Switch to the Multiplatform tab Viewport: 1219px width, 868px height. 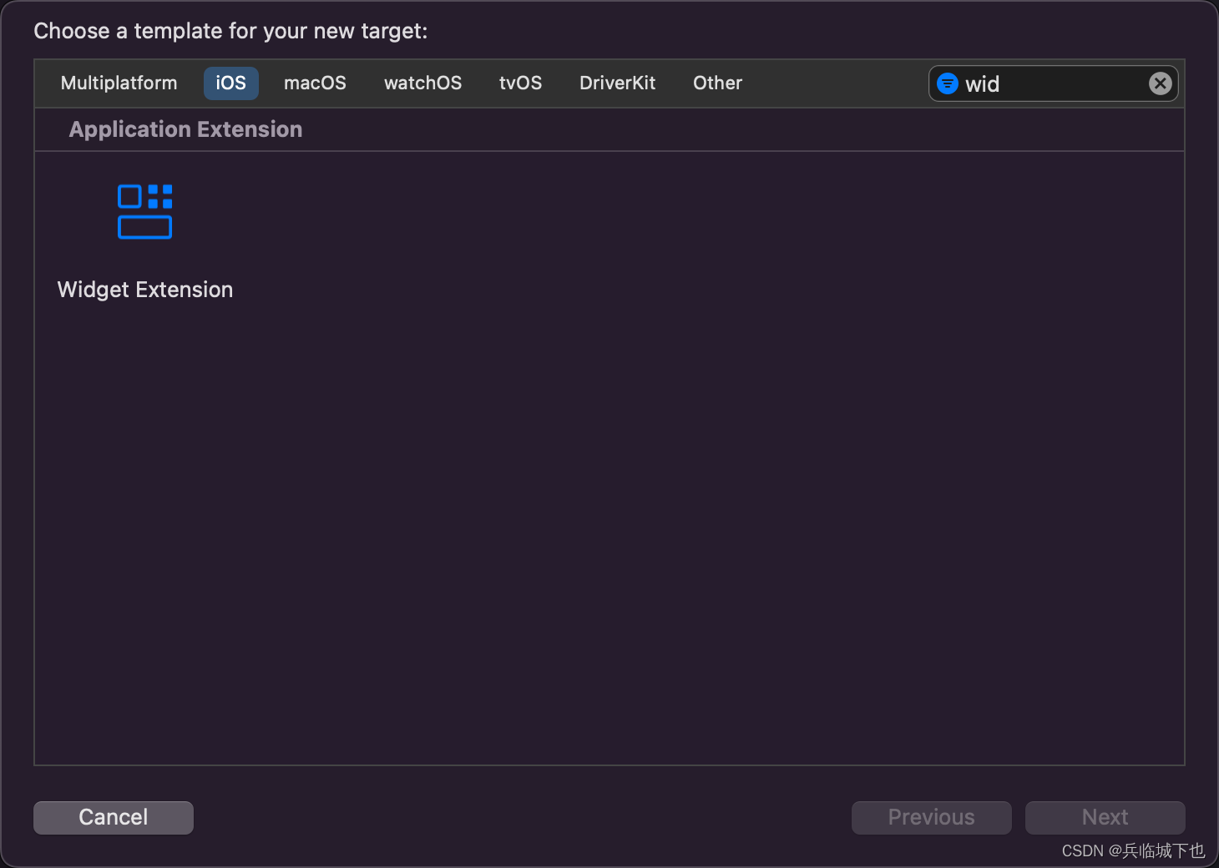(119, 83)
